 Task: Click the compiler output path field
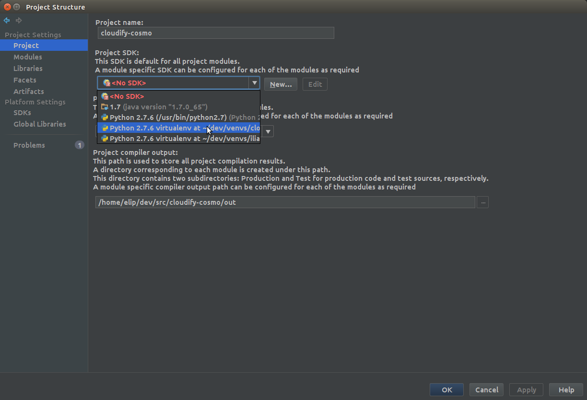pyautogui.click(x=285, y=202)
